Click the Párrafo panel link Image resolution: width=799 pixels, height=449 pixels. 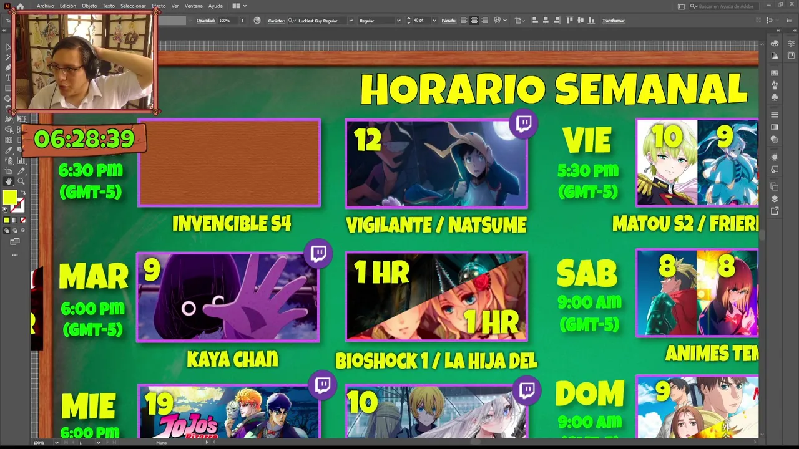(x=449, y=21)
